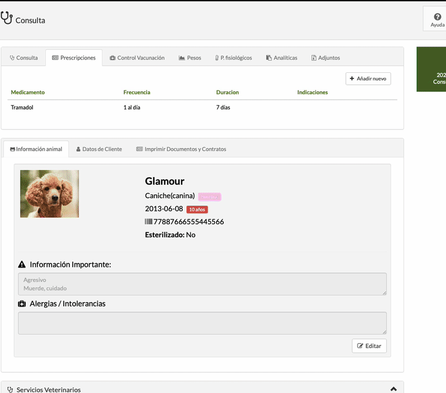Switch to the Consulta tab
The width and height of the screenshot is (446, 393).
coord(24,58)
